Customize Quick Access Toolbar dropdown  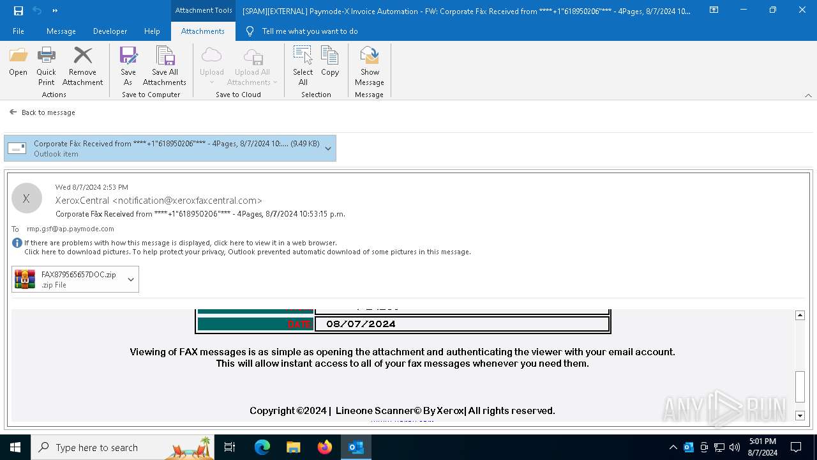click(55, 10)
